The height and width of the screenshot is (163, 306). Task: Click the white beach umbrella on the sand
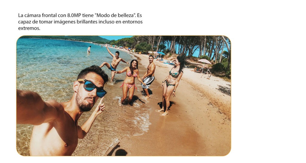tap(204, 61)
